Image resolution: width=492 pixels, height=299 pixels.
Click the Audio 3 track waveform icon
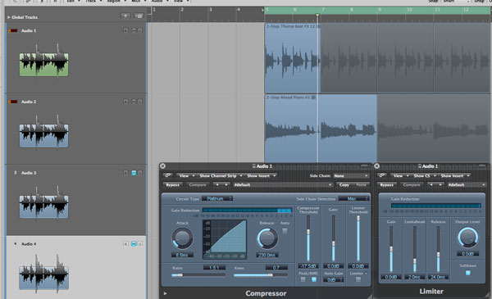coord(43,204)
